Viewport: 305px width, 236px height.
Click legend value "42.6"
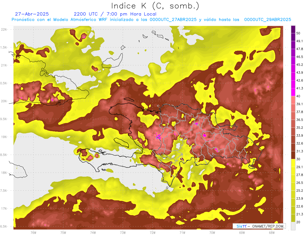(300, 80)
